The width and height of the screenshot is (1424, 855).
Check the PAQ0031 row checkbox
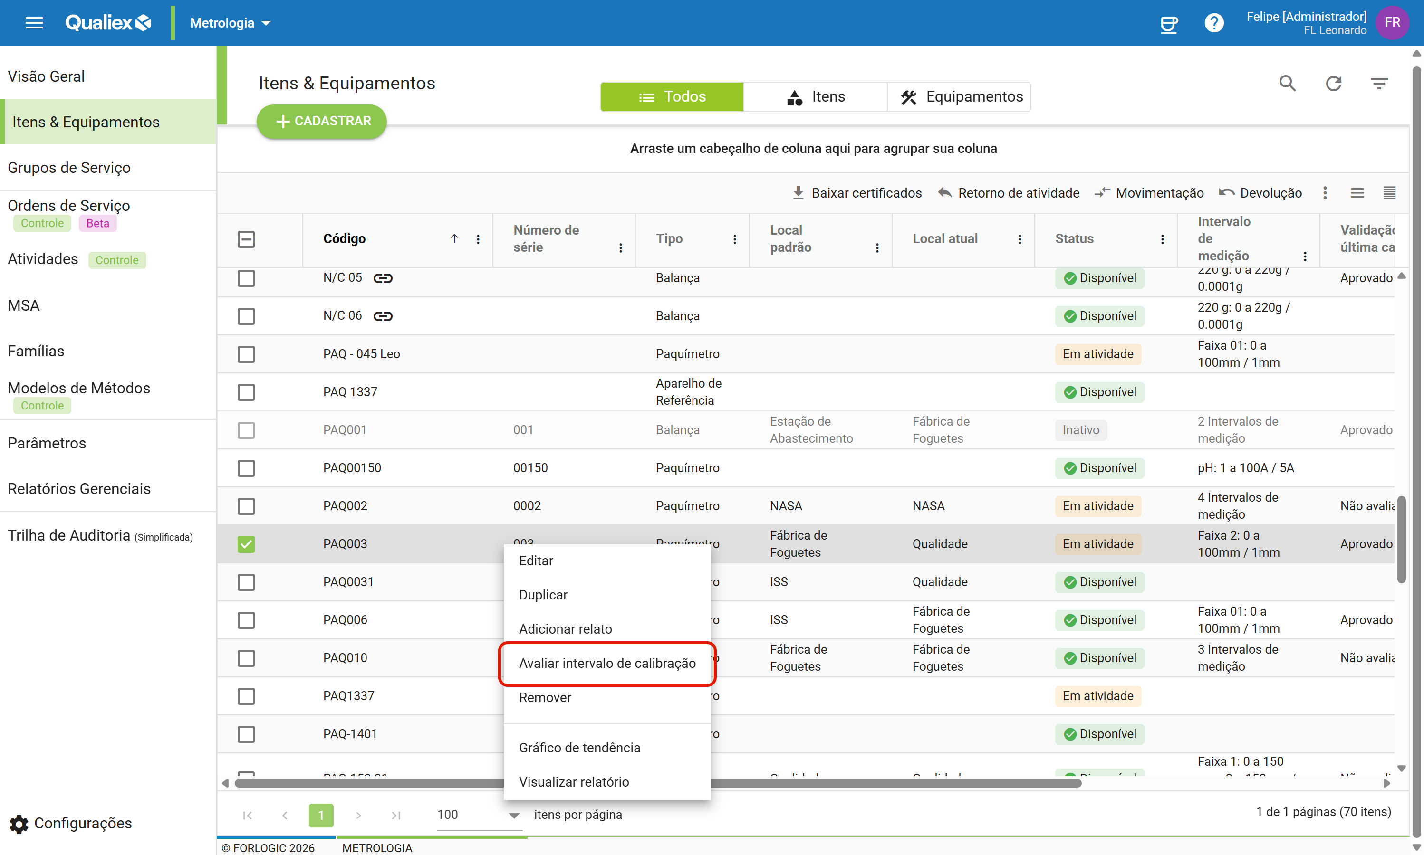246,582
